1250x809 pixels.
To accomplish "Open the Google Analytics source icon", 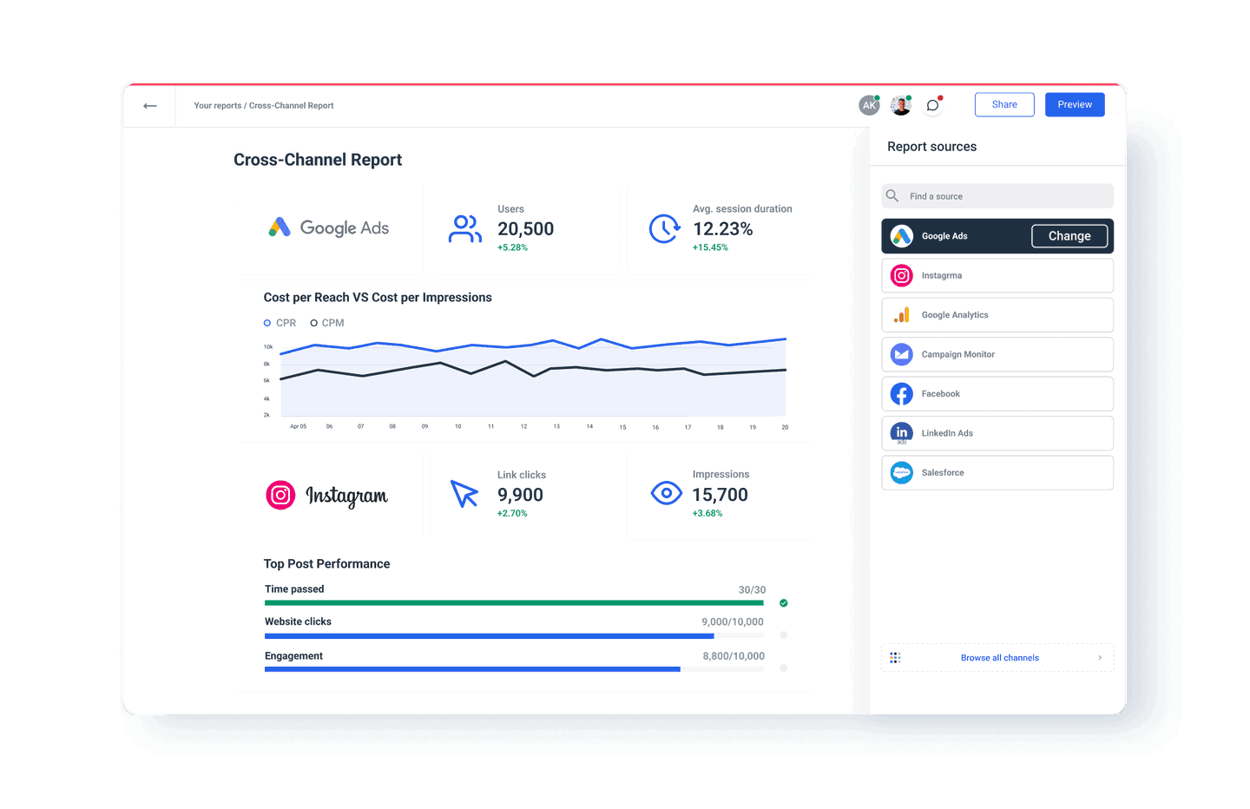I will point(901,314).
